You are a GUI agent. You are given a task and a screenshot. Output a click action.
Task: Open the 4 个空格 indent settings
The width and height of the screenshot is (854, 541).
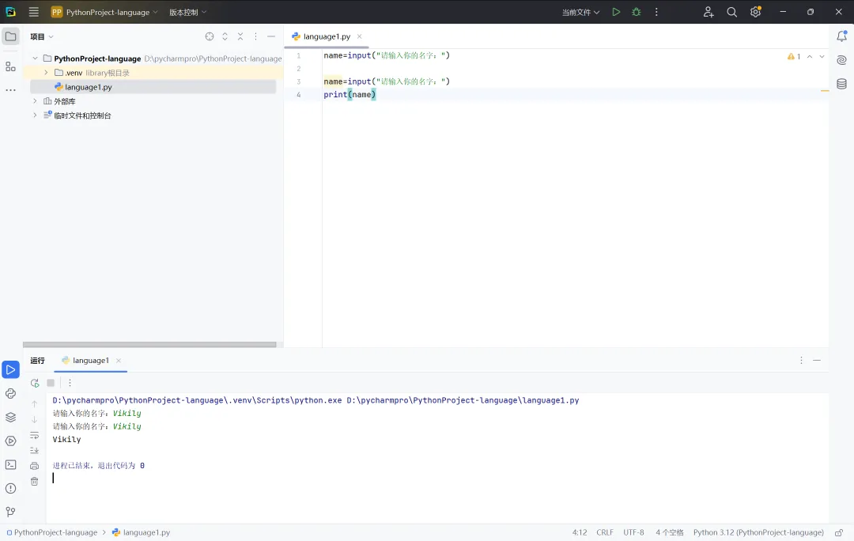670,532
